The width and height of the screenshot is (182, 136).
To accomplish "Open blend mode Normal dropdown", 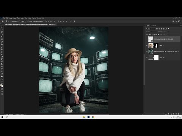I will (x=151, y=32).
